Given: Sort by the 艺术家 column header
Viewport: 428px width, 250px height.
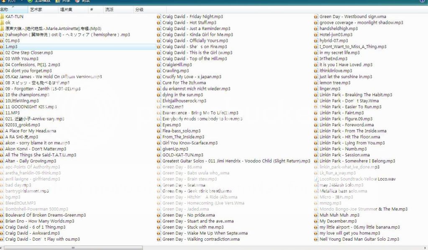Looking at the screenshot, I should coord(36,9).
